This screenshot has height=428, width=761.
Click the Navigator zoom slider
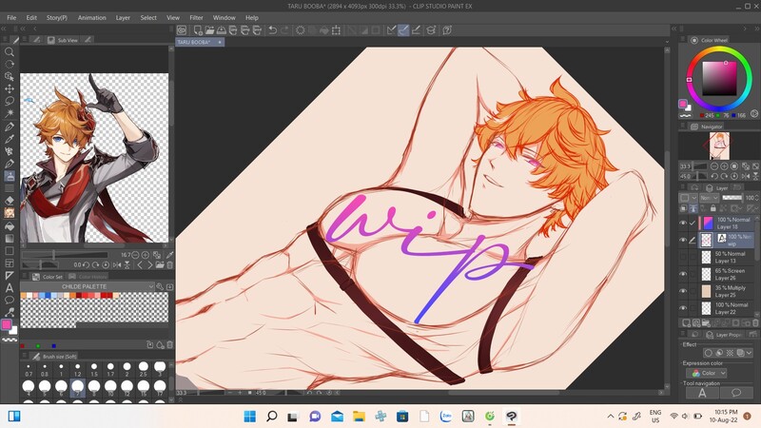click(x=700, y=166)
